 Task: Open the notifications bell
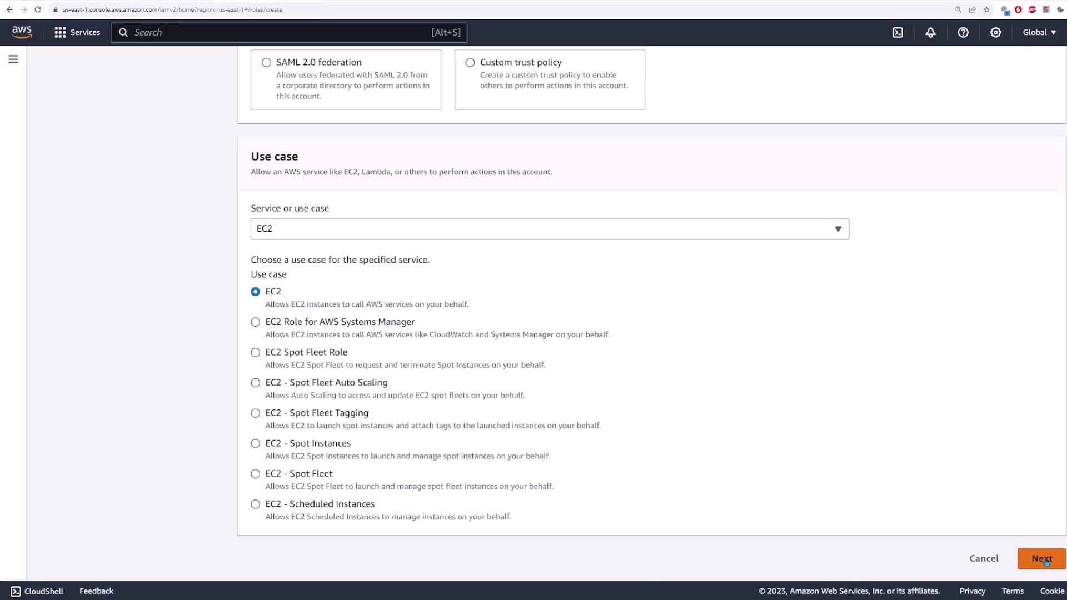click(930, 32)
